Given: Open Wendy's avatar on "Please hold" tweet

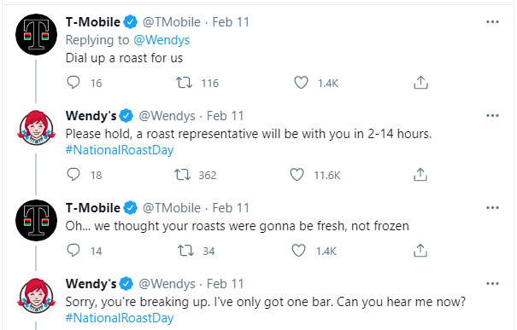Looking at the screenshot, I should pos(36,128).
